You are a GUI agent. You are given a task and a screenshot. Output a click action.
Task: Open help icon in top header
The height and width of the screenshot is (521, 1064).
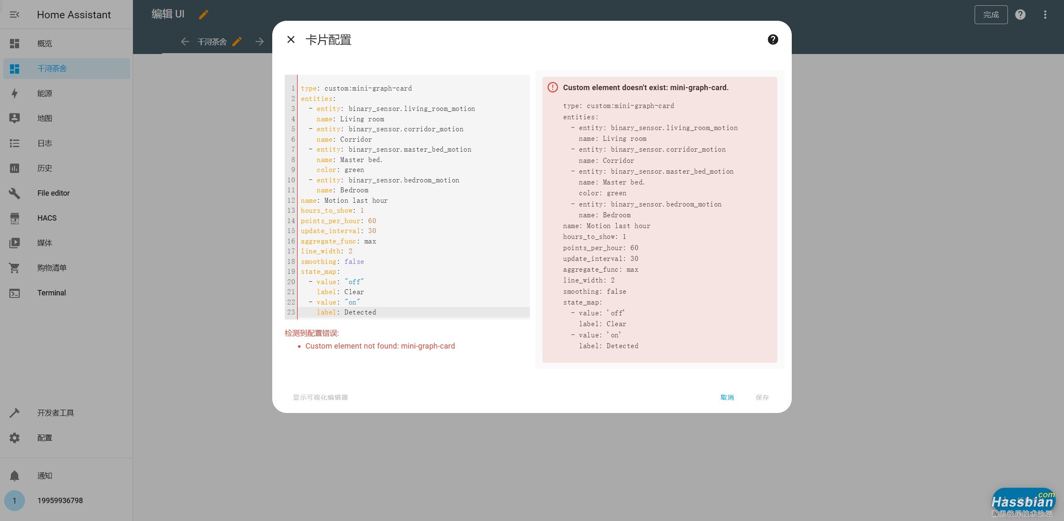click(x=1020, y=15)
